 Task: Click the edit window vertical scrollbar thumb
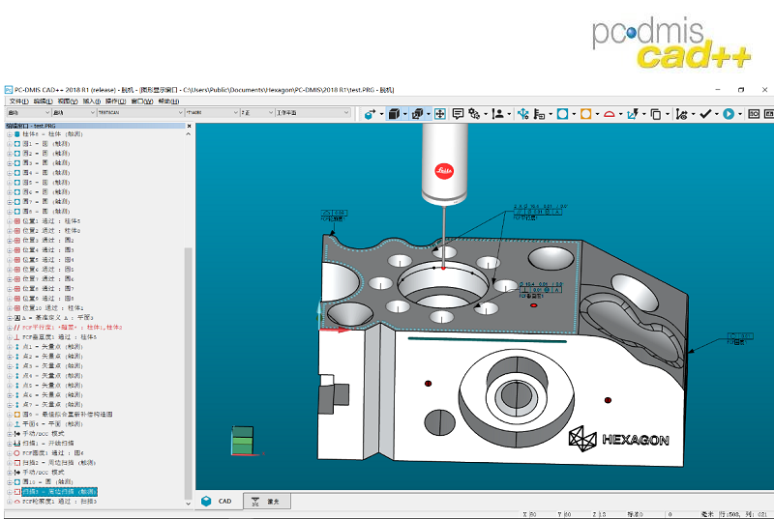tap(188, 373)
